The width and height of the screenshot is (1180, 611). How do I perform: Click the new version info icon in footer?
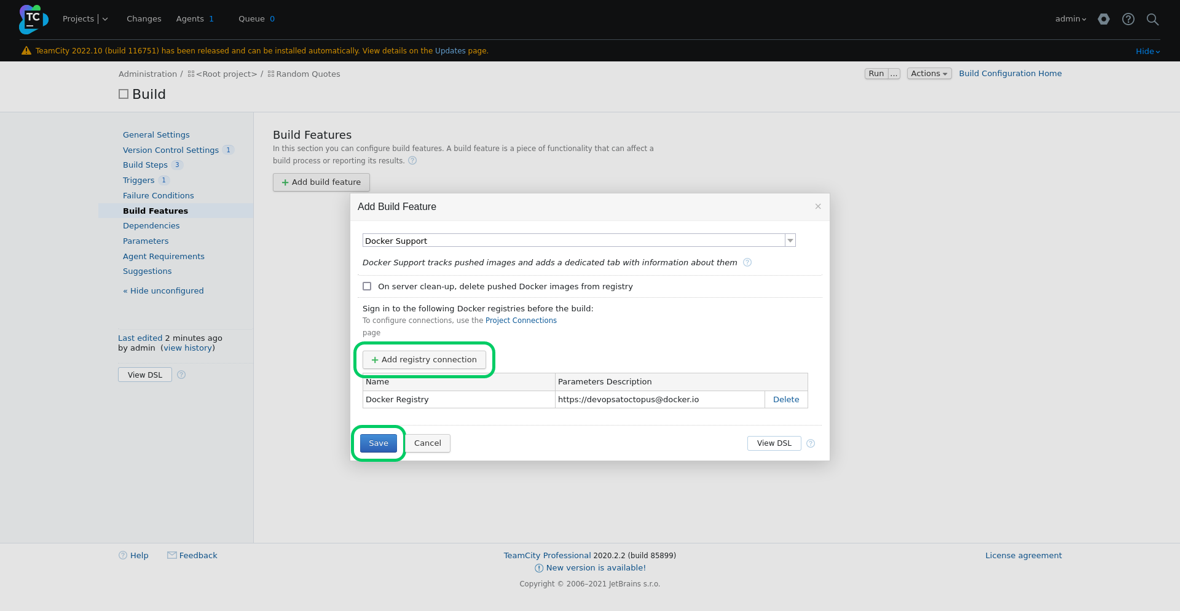(x=539, y=568)
